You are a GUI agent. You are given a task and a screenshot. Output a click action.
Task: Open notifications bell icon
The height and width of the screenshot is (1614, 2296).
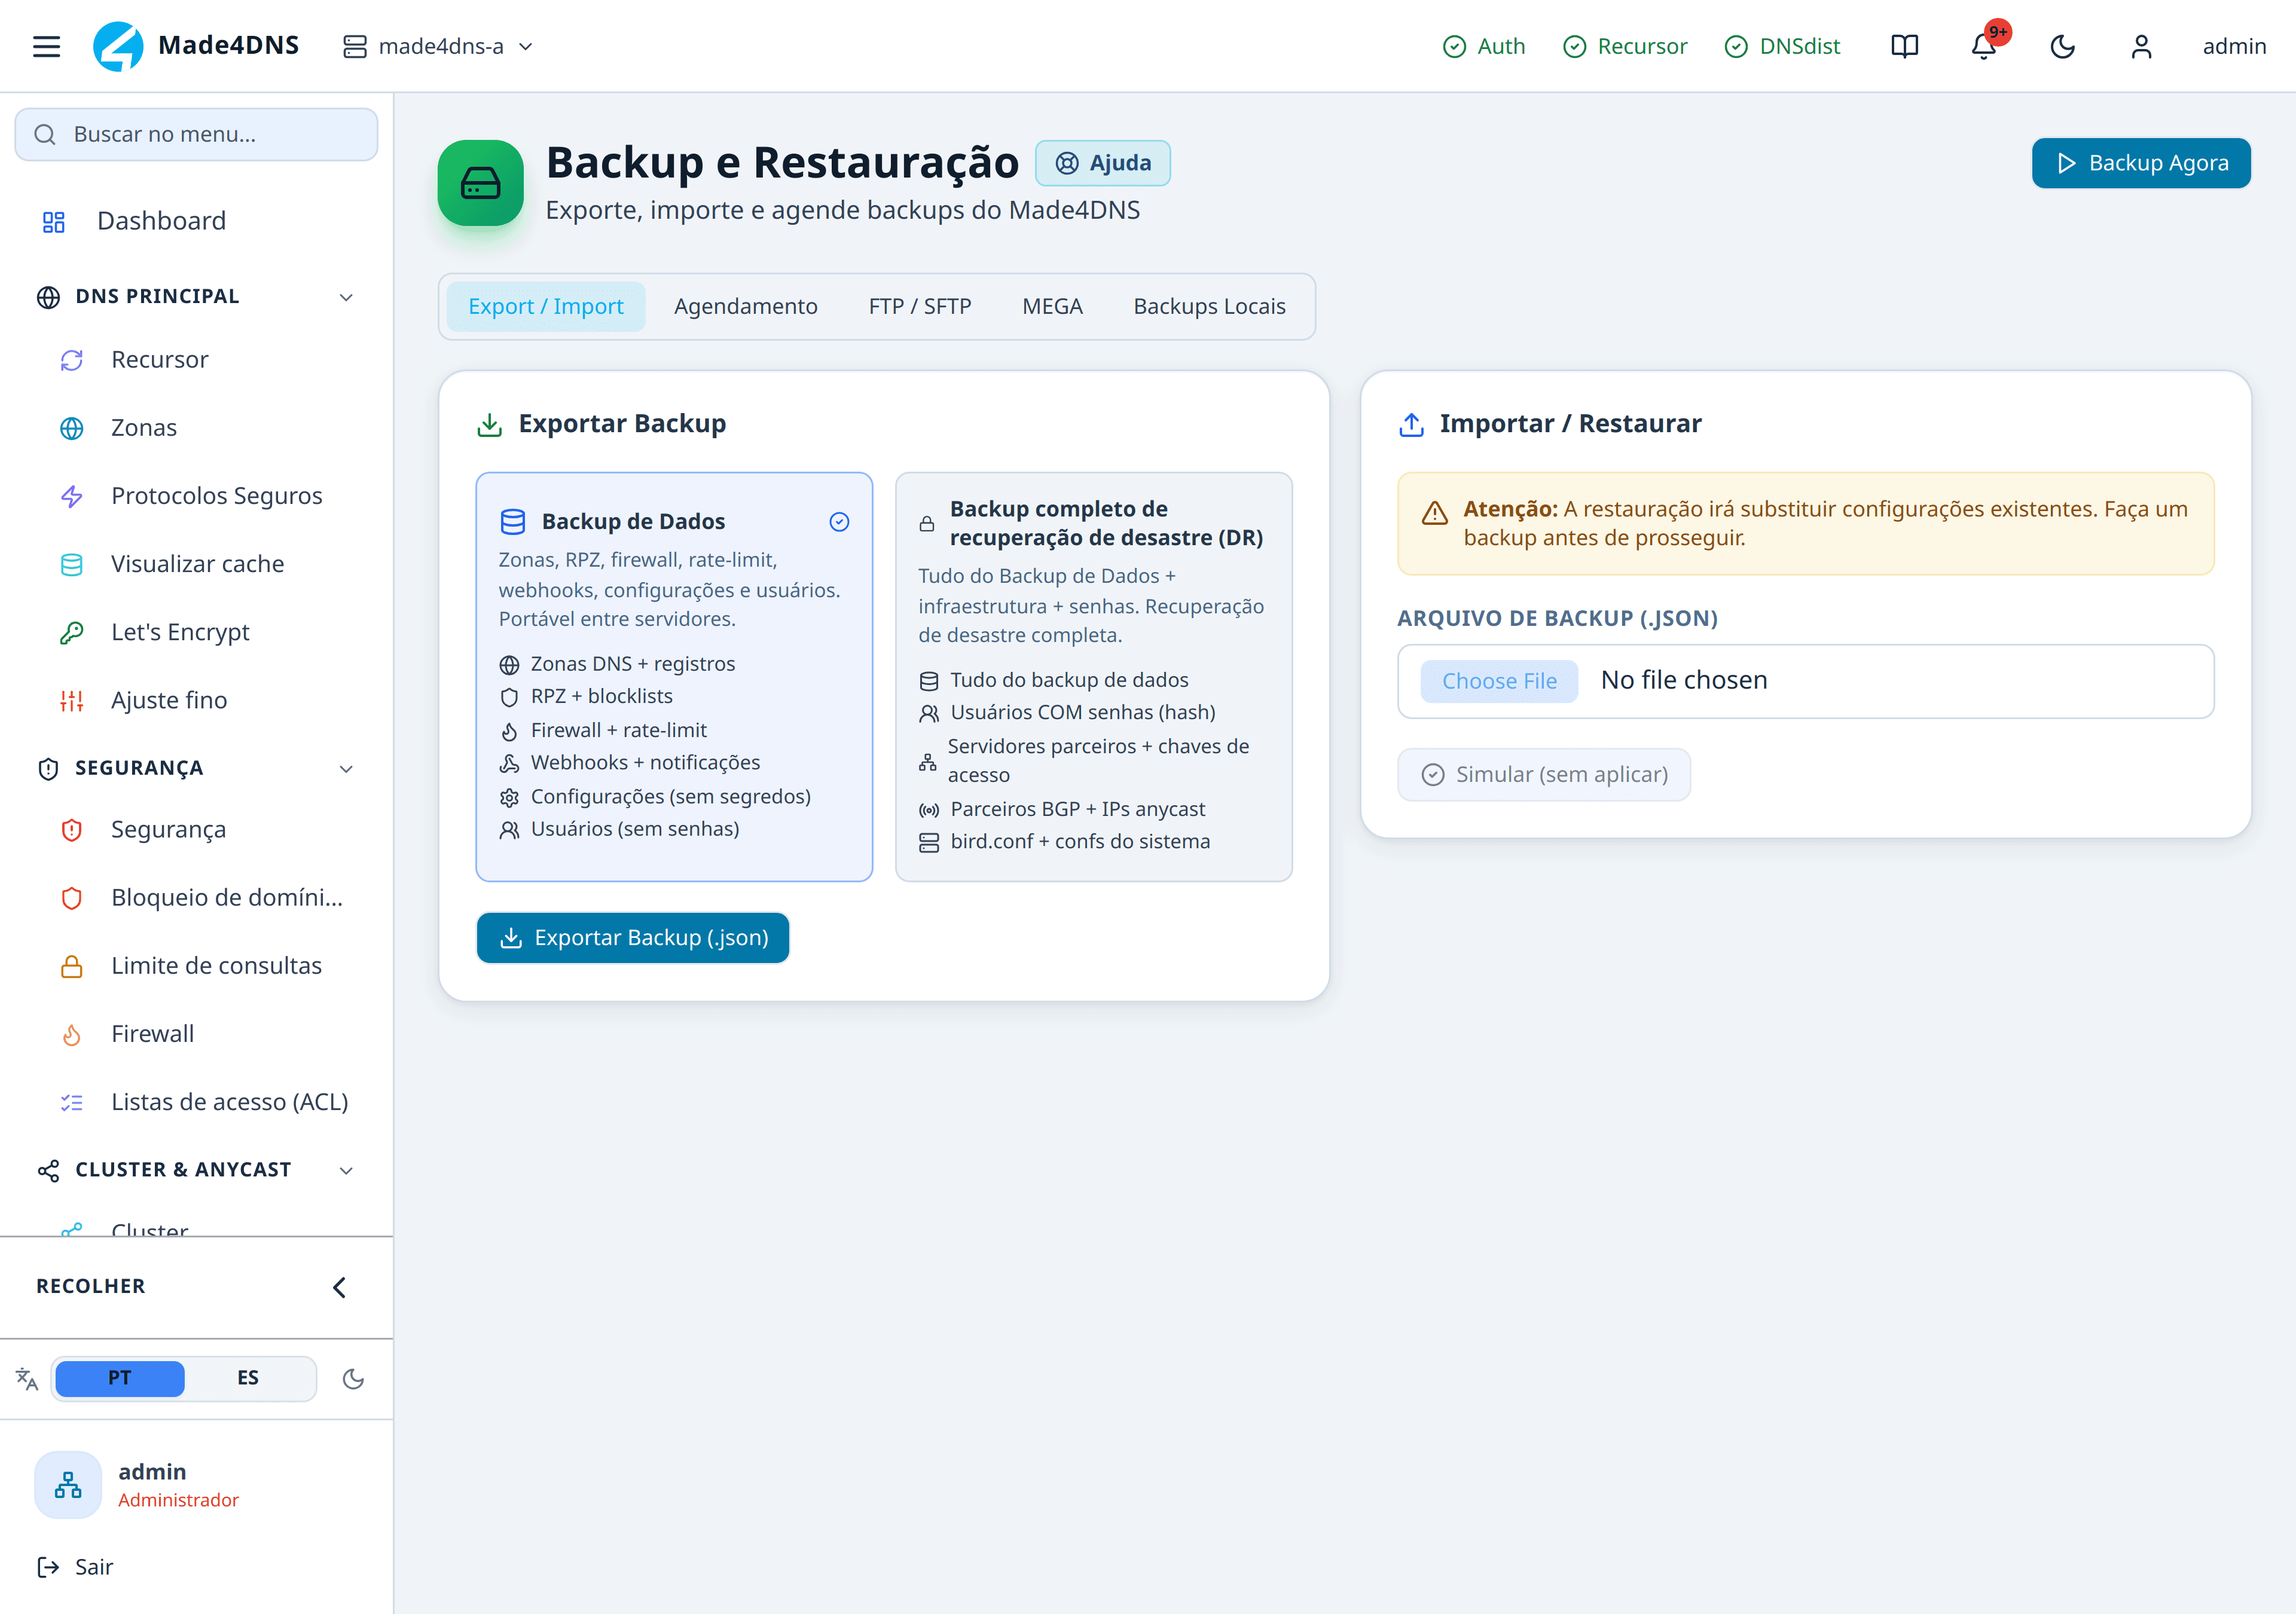pyautogui.click(x=1984, y=46)
